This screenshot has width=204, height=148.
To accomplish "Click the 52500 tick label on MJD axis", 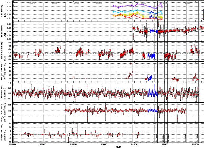I will pyautogui.click(x=13, y=144).
